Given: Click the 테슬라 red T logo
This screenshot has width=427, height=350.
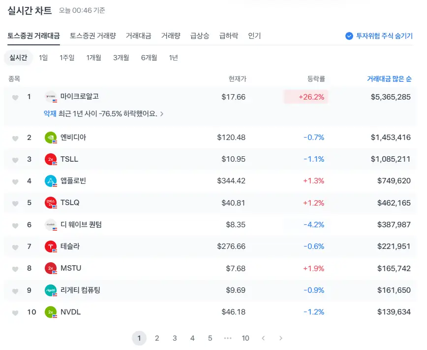Looking at the screenshot, I should tap(51, 246).
